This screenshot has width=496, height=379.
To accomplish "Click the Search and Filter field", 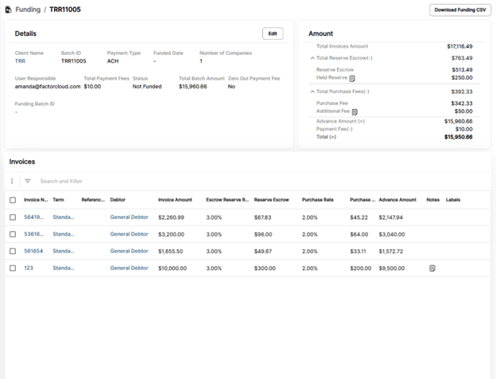I will [61, 182].
